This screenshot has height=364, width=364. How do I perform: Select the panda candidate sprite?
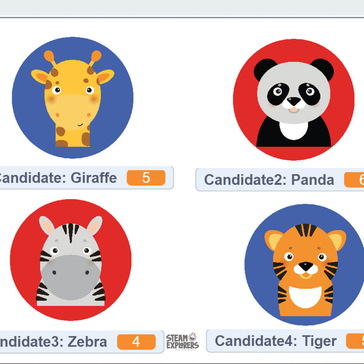(x=294, y=100)
